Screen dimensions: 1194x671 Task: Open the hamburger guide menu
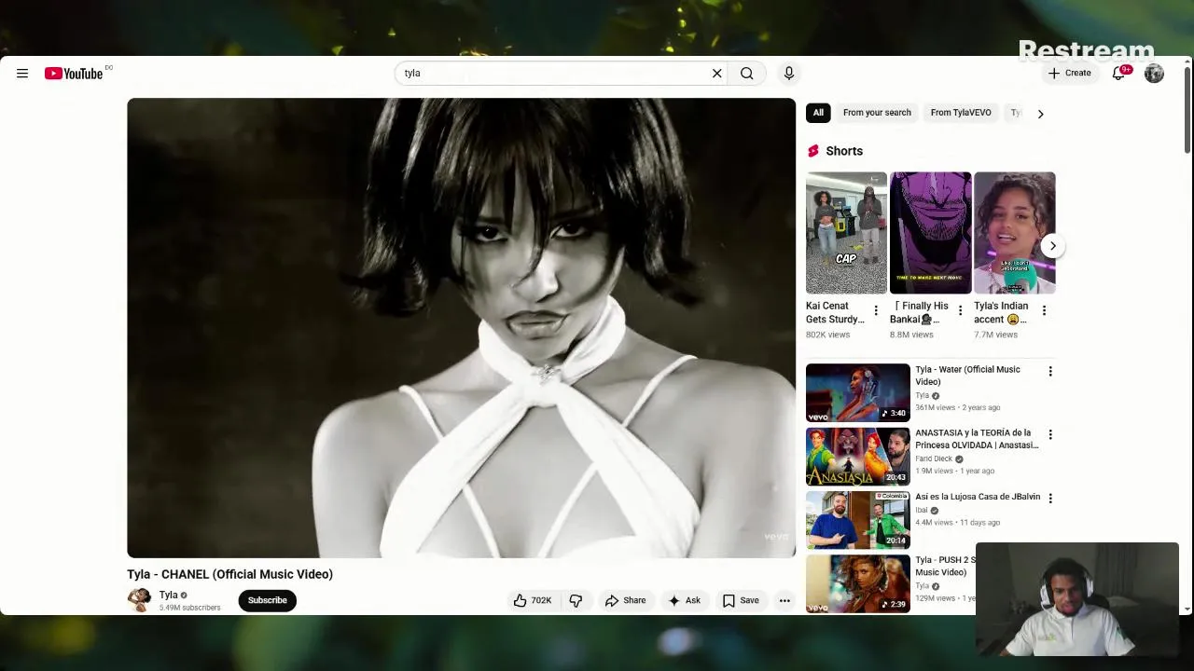(x=22, y=74)
